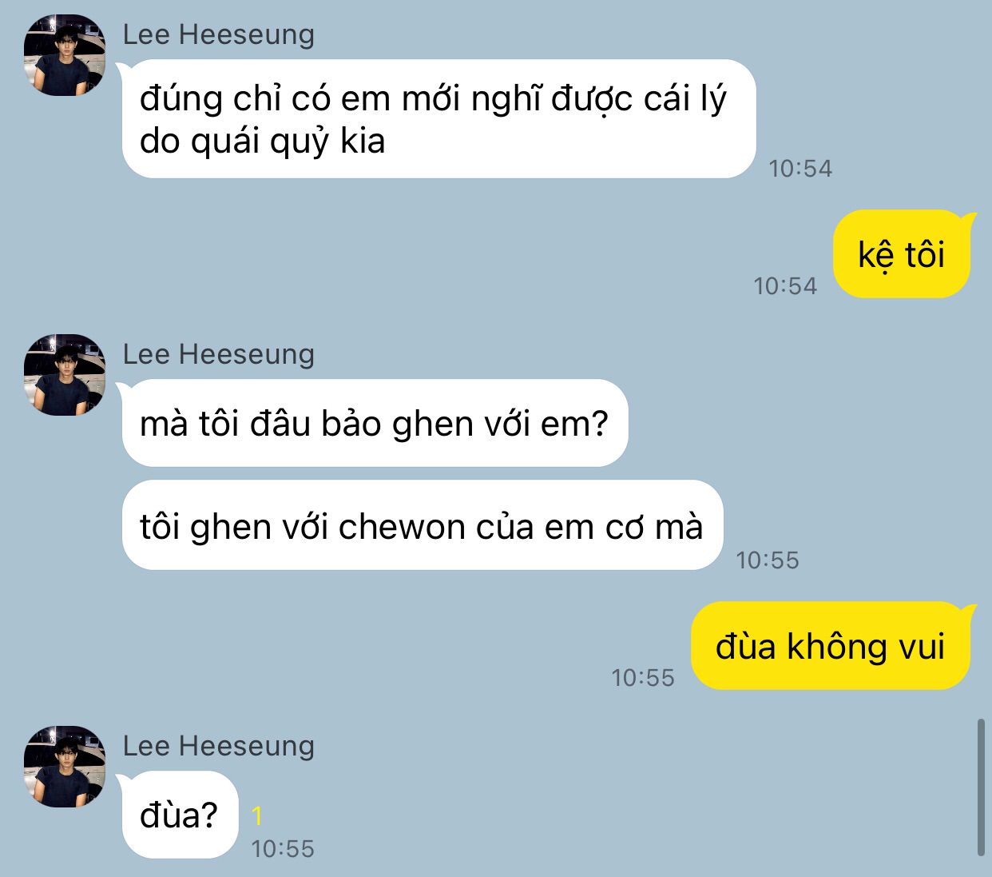Select message "mà tôi đâu bảo ghen với em?"
992x877 pixels.
[375, 423]
